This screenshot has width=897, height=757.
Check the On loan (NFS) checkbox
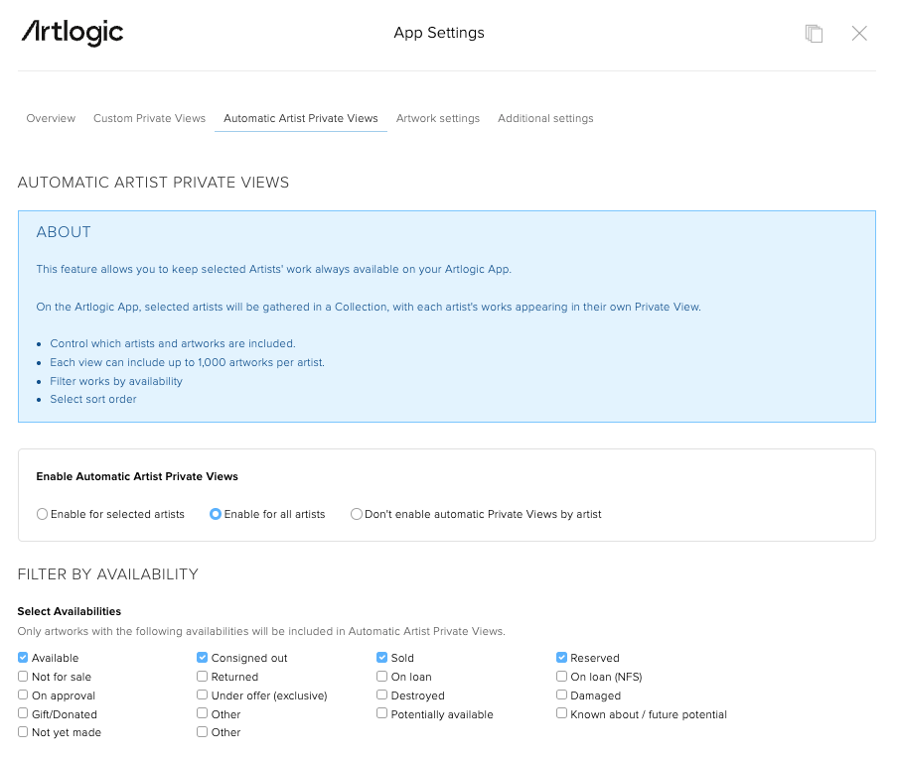click(x=562, y=677)
